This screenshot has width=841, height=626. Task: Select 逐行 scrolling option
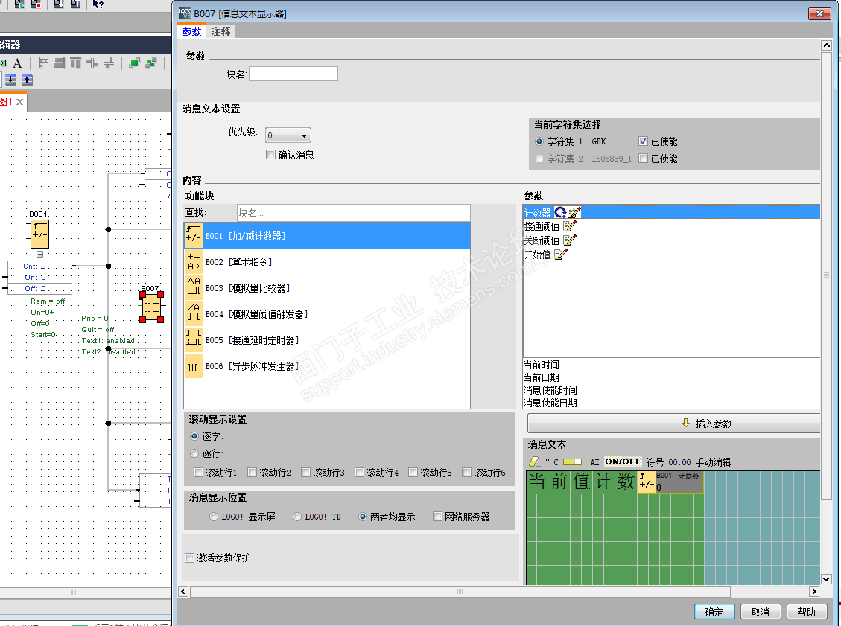(194, 453)
